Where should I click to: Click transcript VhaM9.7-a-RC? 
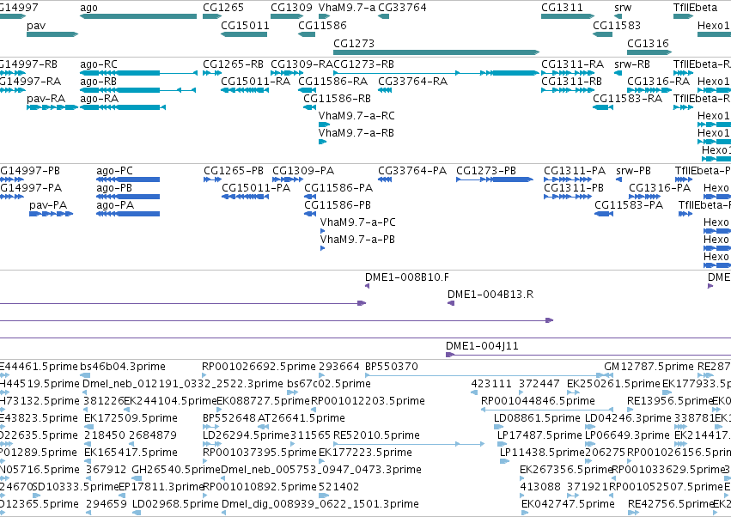pos(356,116)
